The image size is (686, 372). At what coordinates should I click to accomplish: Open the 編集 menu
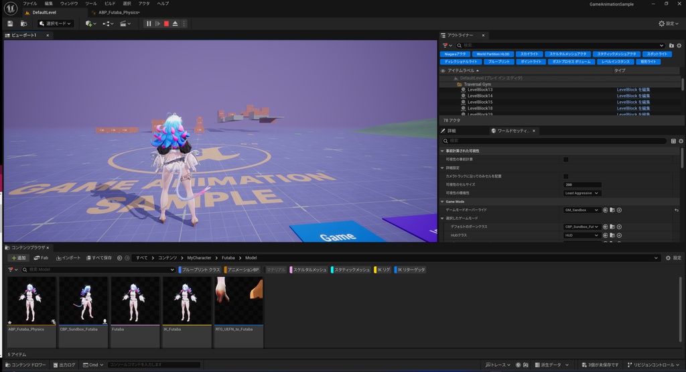48,3
